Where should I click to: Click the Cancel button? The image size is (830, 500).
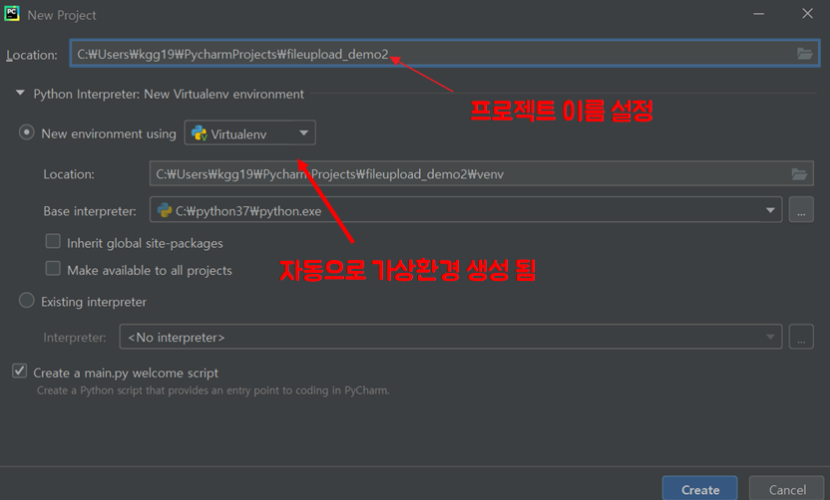click(x=787, y=489)
